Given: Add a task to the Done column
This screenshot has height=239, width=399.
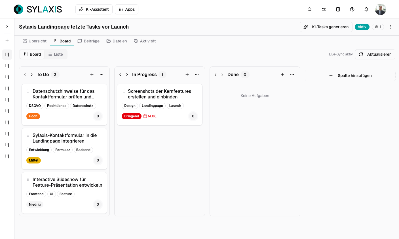Looking at the screenshot, I should tap(282, 75).
